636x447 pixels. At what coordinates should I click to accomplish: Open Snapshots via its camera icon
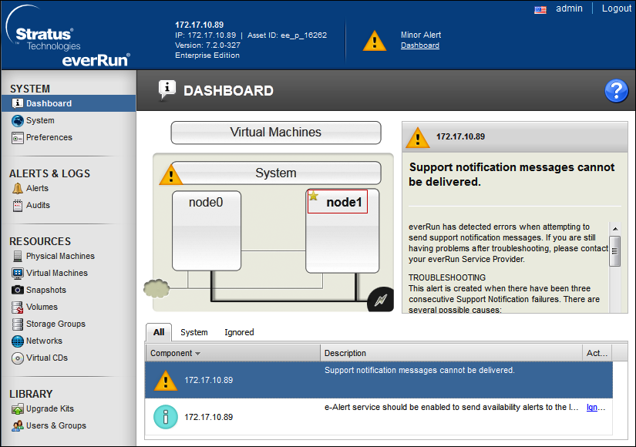[x=19, y=290]
